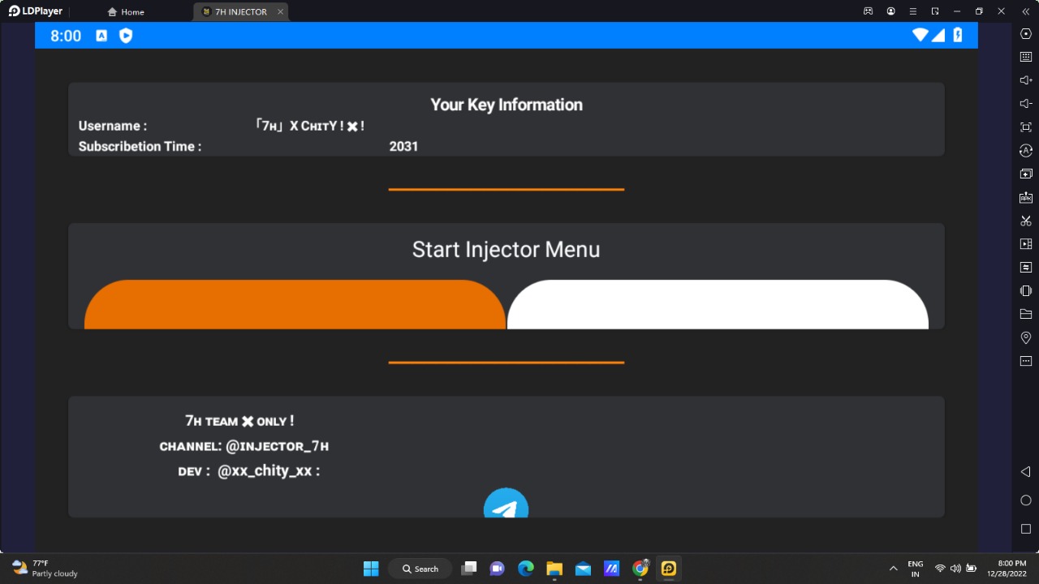Click Android status bar shield icon
Screen dimensions: 1039x584
point(126,36)
